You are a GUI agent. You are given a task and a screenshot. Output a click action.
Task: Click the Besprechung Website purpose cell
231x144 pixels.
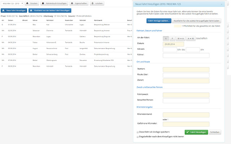coord(102,25)
